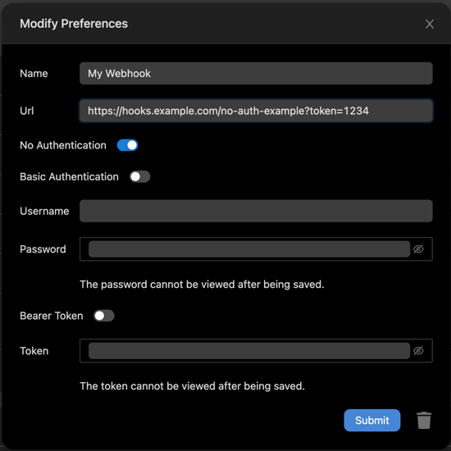Click the Username label
This screenshot has width=451, height=451.
[44, 211]
